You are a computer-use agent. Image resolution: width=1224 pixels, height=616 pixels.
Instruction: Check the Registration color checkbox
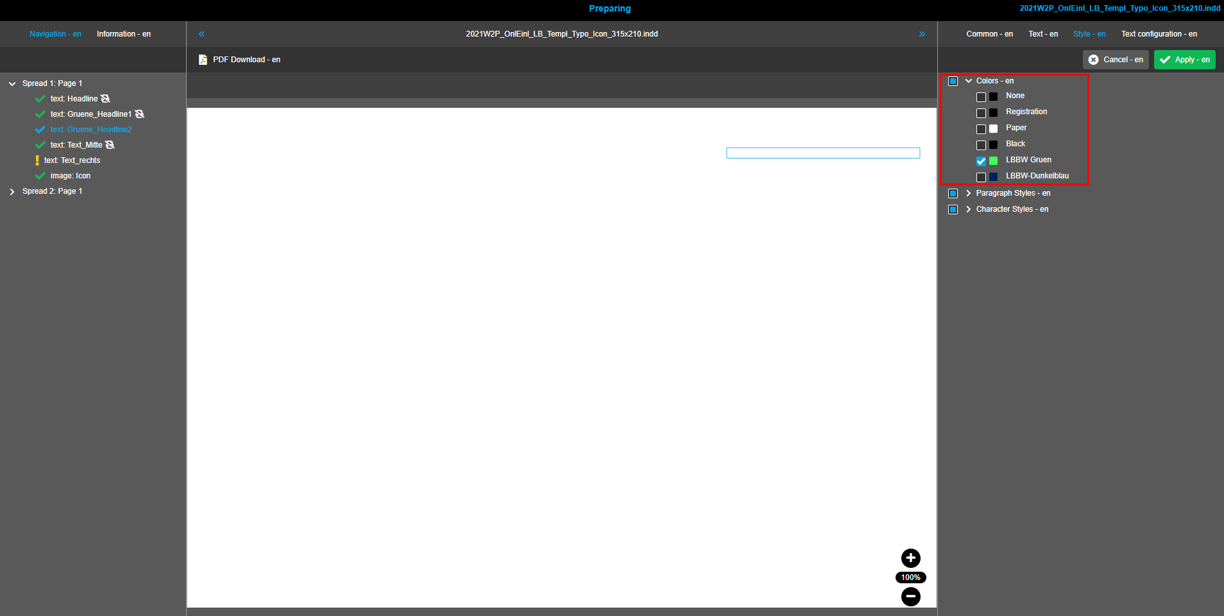pyautogui.click(x=981, y=113)
